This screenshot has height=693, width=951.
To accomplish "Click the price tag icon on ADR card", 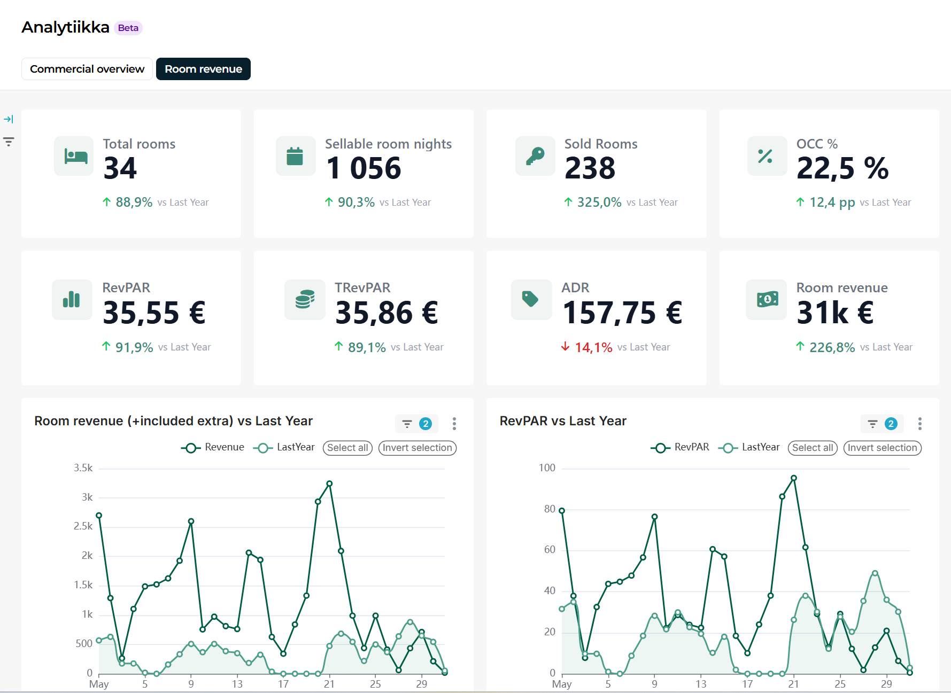I will [530, 299].
